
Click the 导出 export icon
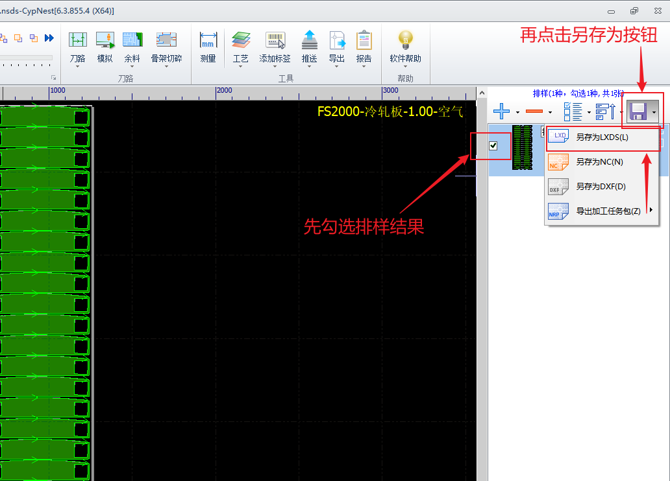(x=337, y=40)
